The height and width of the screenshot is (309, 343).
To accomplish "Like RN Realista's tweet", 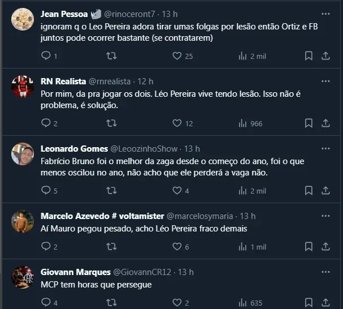I will pos(177,123).
